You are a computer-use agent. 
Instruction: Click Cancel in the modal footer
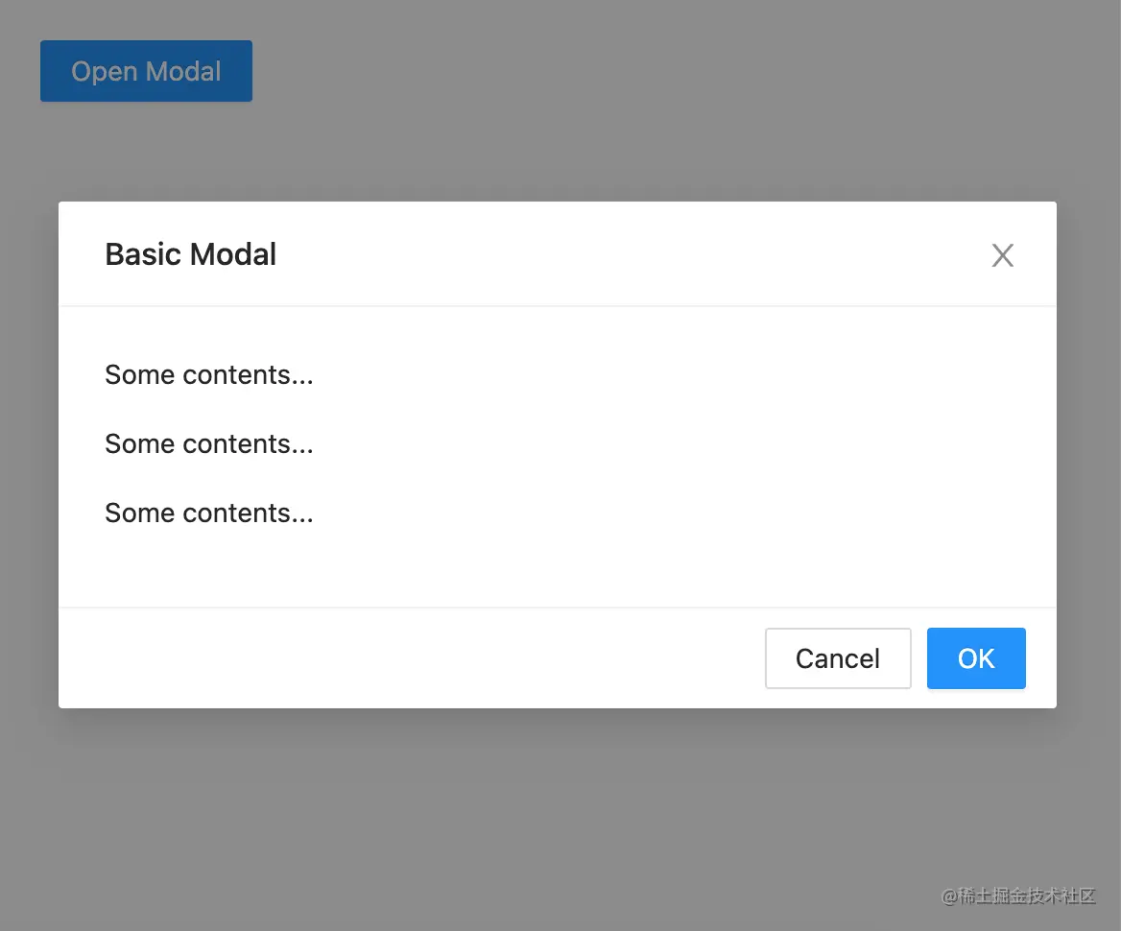point(837,658)
